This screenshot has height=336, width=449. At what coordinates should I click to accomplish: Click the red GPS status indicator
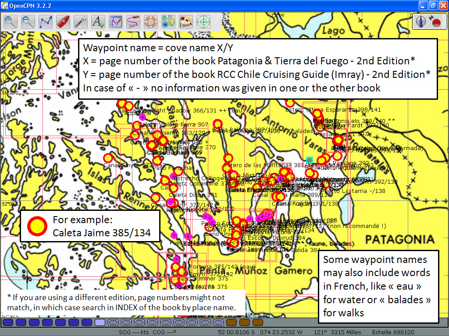point(435,22)
